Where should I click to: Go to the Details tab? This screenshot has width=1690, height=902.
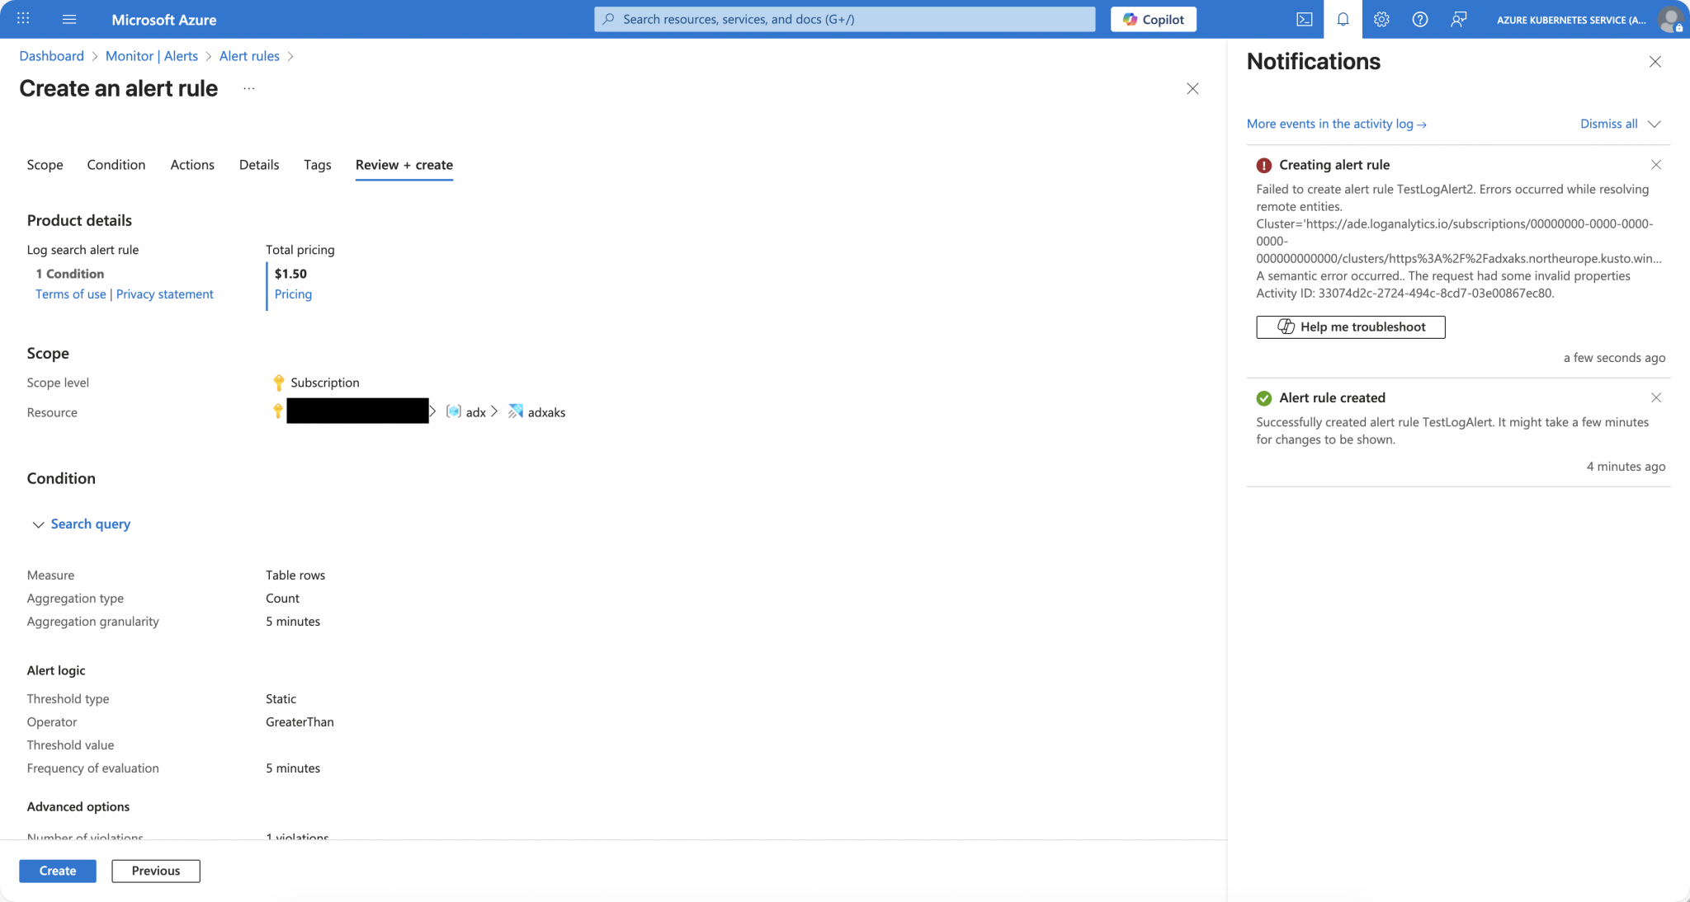[x=259, y=165]
